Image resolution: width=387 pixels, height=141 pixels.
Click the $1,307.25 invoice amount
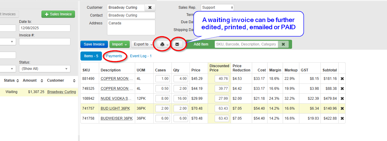(36, 92)
